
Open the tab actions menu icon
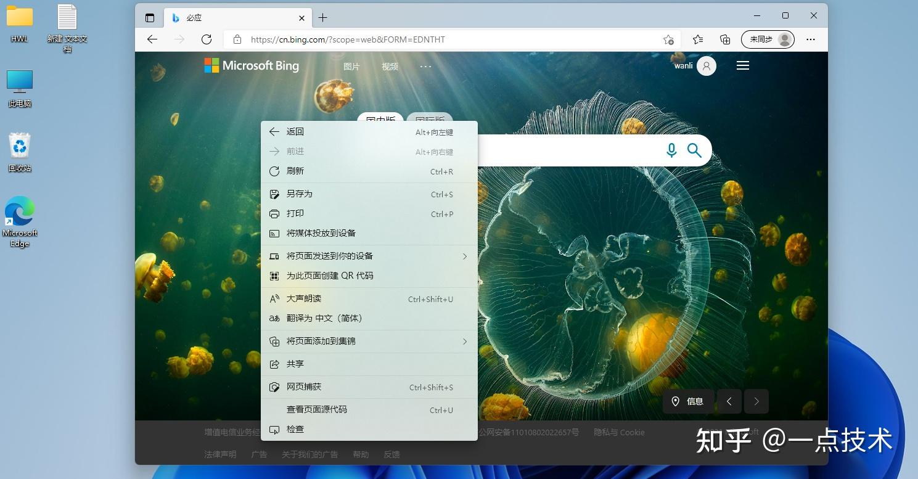150,18
